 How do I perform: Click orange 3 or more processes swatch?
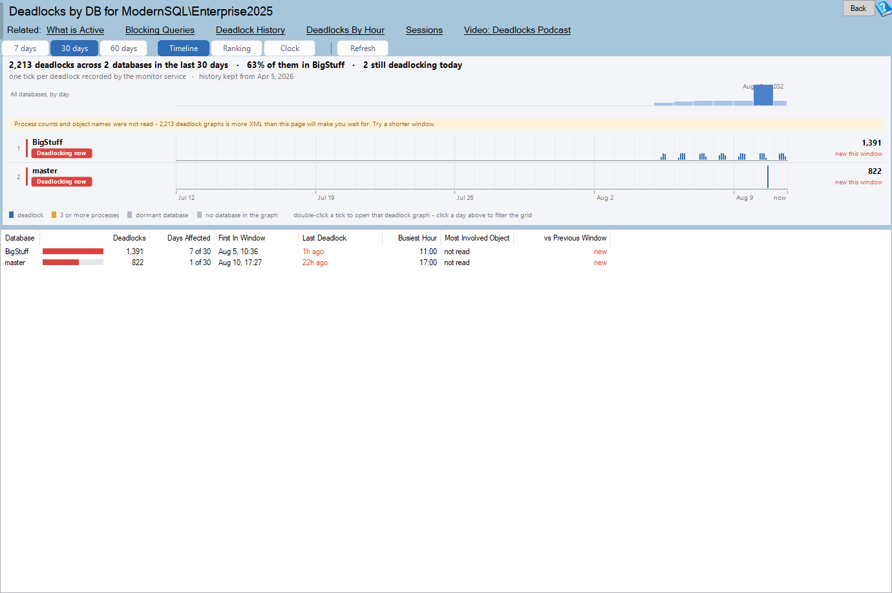pos(54,215)
